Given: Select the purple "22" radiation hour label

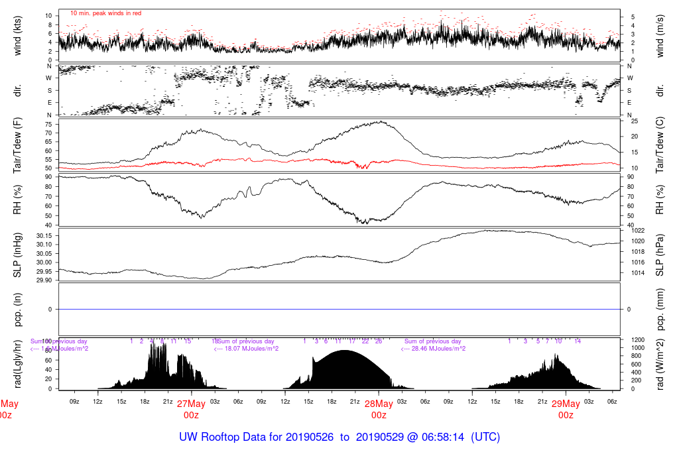Looking at the screenshot, I should [x=365, y=341].
